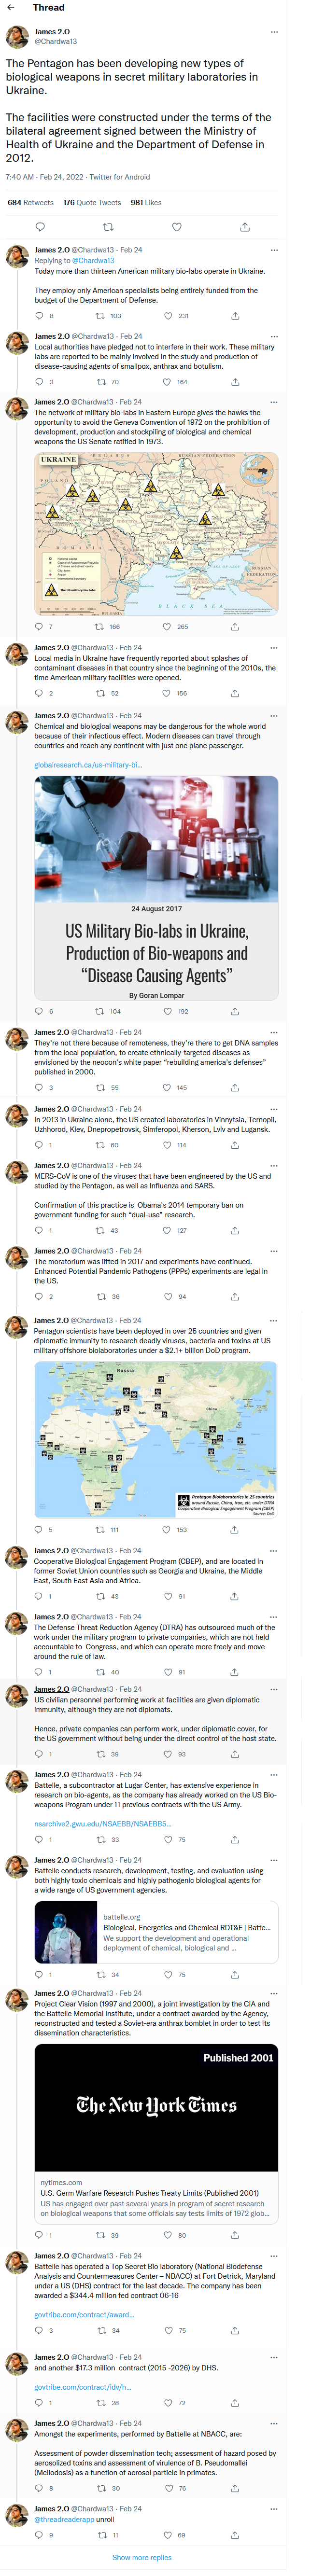
Task: Click James 2.0 avatar on the main tweet
Action: tap(17, 37)
